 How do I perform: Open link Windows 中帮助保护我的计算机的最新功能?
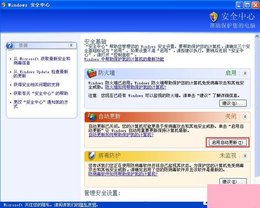[x=124, y=59]
